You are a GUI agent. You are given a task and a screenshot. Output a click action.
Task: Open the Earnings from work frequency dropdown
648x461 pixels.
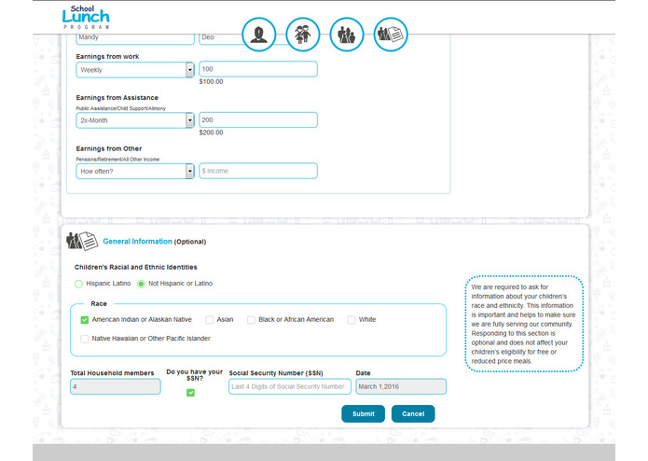click(x=135, y=70)
